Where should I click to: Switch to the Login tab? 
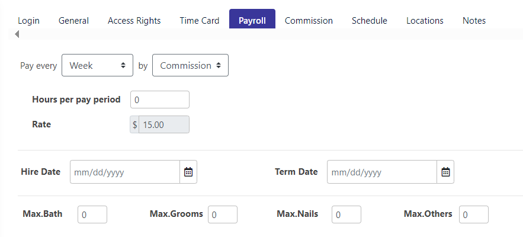28,21
